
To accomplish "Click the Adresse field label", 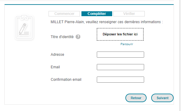I will (57, 55).
